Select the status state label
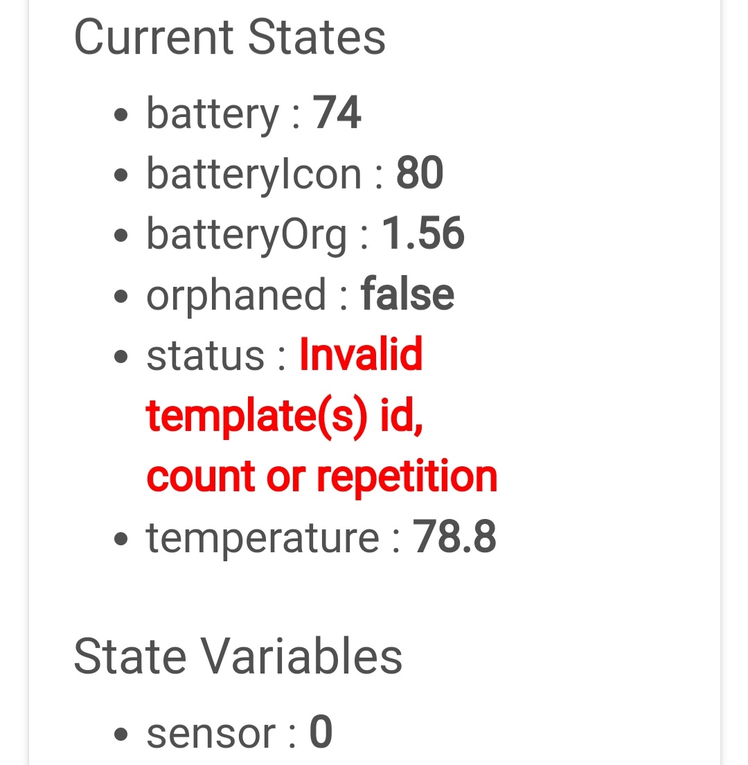Image resolution: width=748 pixels, height=765 pixels. click(206, 355)
